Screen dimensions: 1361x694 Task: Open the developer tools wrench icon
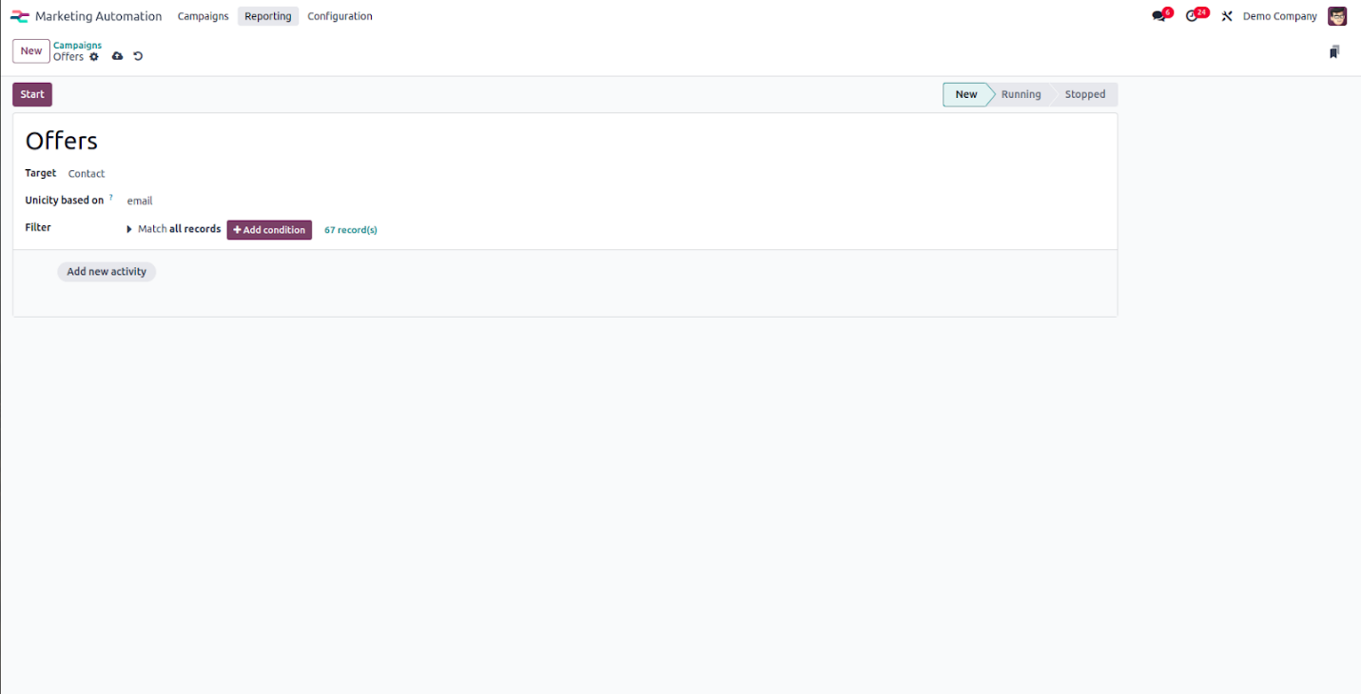(1227, 16)
